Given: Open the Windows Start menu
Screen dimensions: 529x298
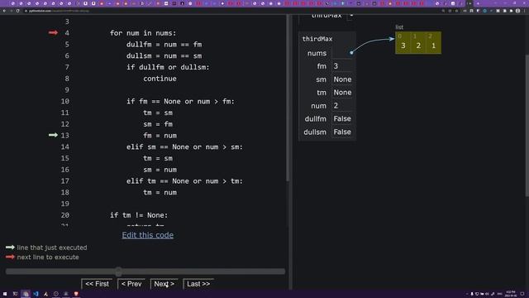Looking at the screenshot, I should [5, 294].
